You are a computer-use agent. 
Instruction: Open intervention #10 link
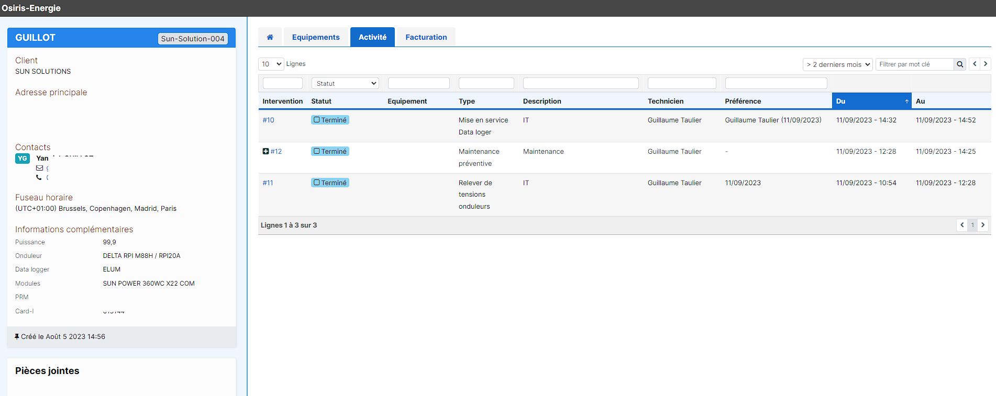coord(268,120)
